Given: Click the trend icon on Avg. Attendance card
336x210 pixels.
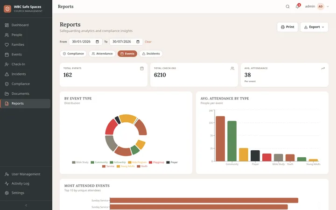Looking at the screenshot, I should [x=323, y=68].
